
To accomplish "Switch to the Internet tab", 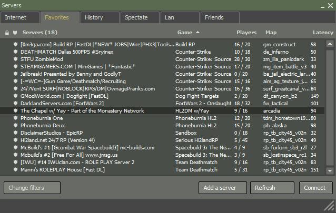I will click(20, 17).
